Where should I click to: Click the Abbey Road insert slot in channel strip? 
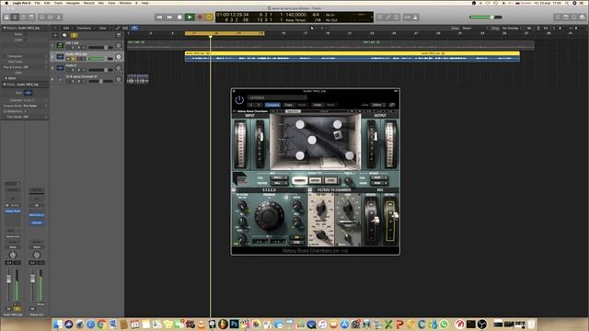coord(13,211)
